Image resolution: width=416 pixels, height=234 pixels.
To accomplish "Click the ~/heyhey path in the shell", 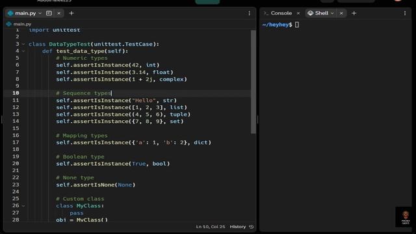I will pyautogui.click(x=276, y=25).
